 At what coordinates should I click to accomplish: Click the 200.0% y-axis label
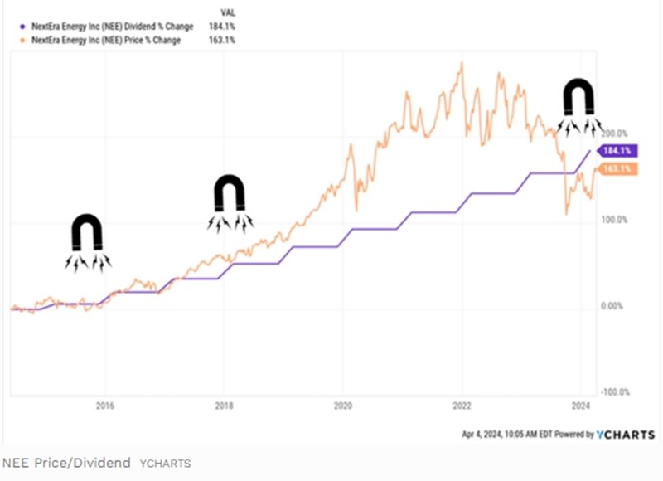point(616,133)
